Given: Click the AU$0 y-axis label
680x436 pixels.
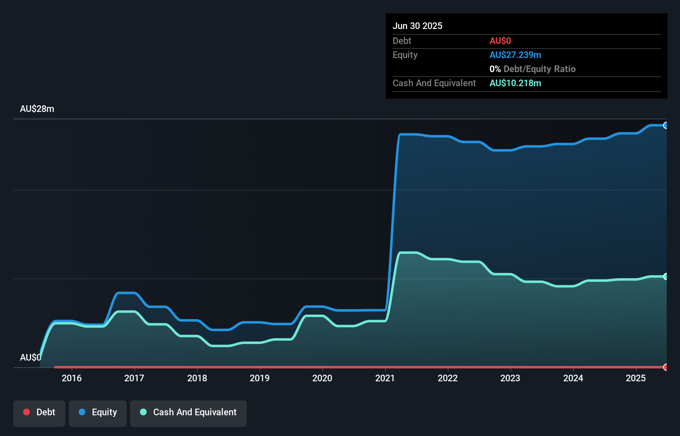Looking at the screenshot, I should (x=30, y=357).
